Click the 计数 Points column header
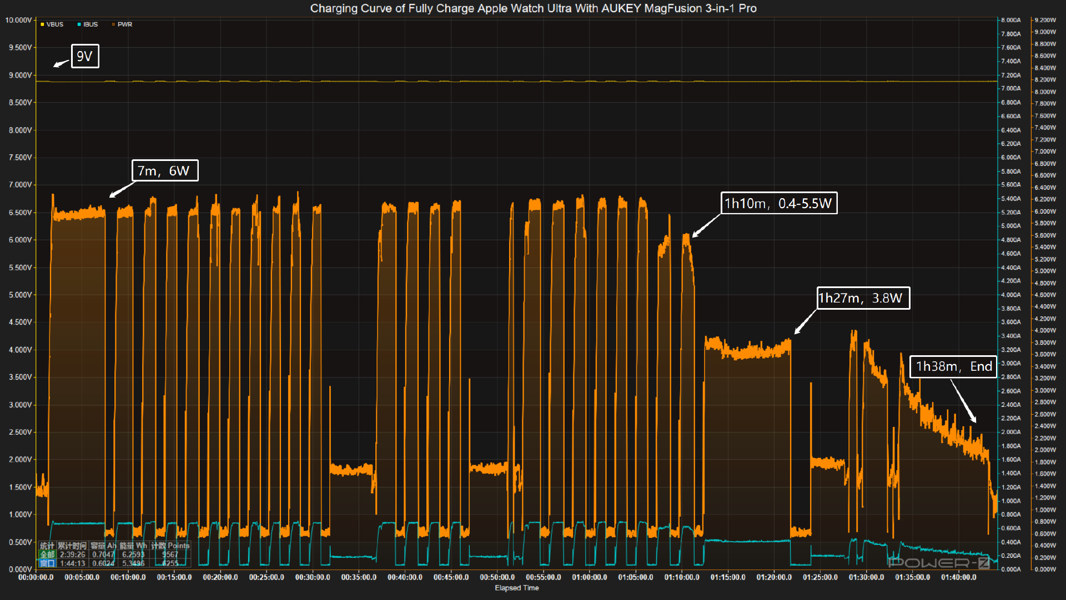This screenshot has width=1066, height=600. [x=170, y=546]
